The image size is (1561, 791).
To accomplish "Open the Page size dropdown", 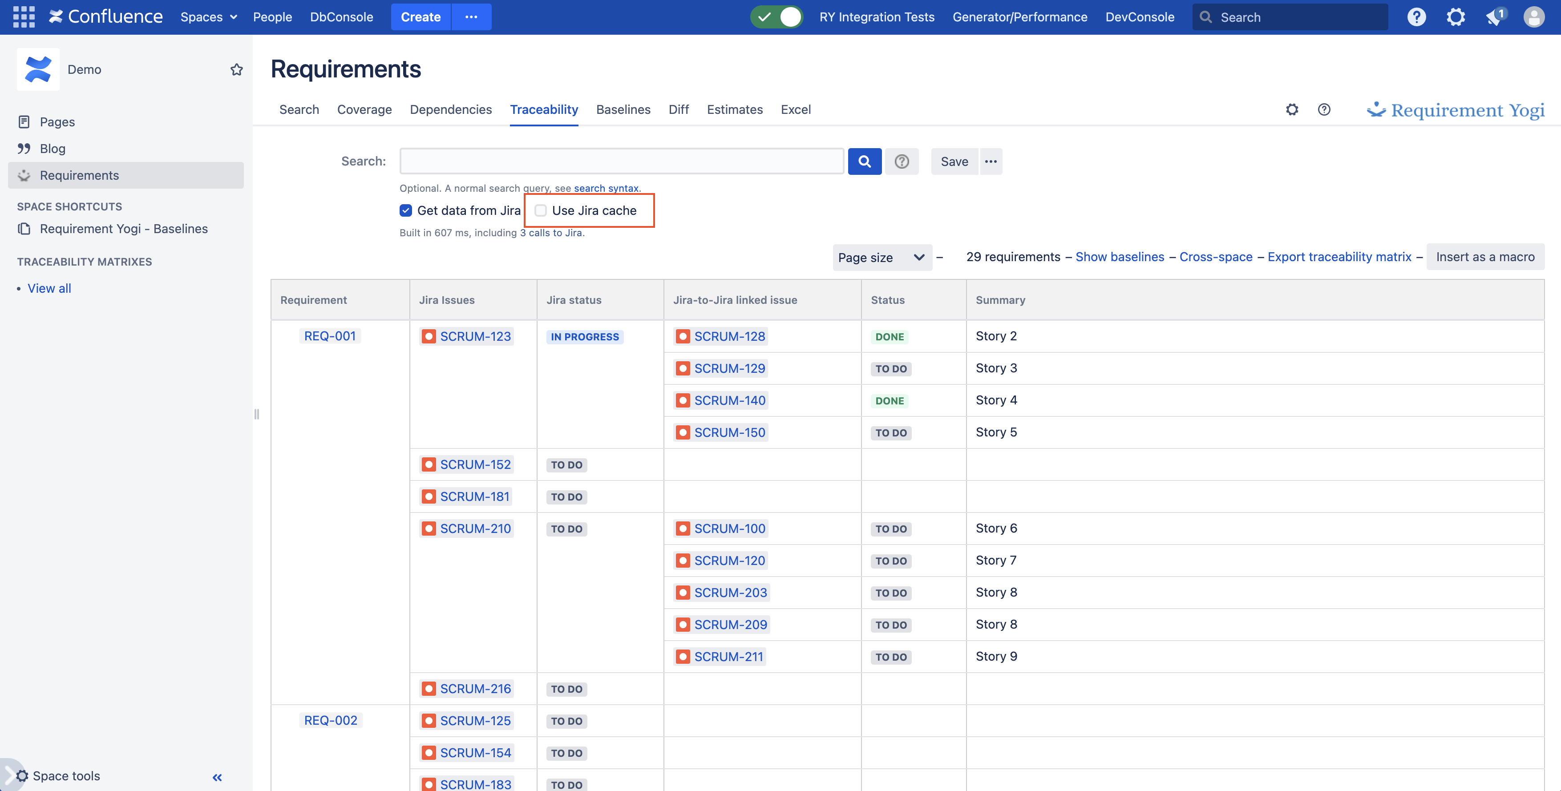I will pos(882,257).
